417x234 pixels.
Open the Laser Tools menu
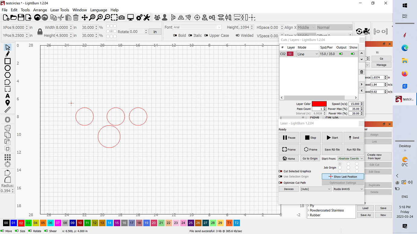coord(60,10)
